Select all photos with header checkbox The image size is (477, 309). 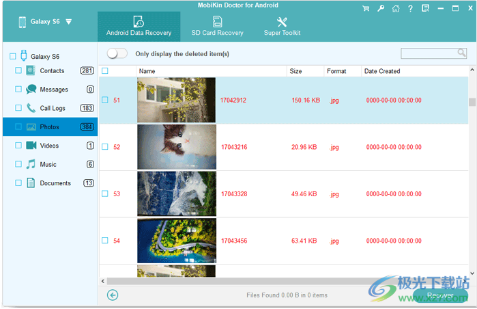[105, 71]
